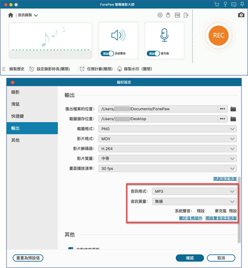Click the 錄製水印 droplet icon

(x=120, y=69)
